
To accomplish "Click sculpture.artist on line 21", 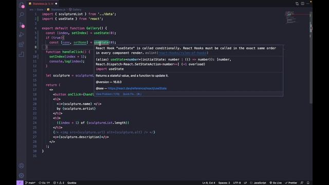I will (x=79, y=108).
